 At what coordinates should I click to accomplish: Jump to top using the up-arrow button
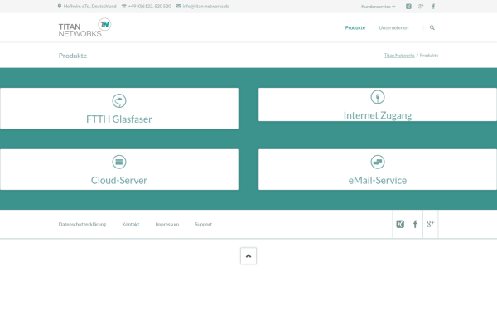click(248, 255)
